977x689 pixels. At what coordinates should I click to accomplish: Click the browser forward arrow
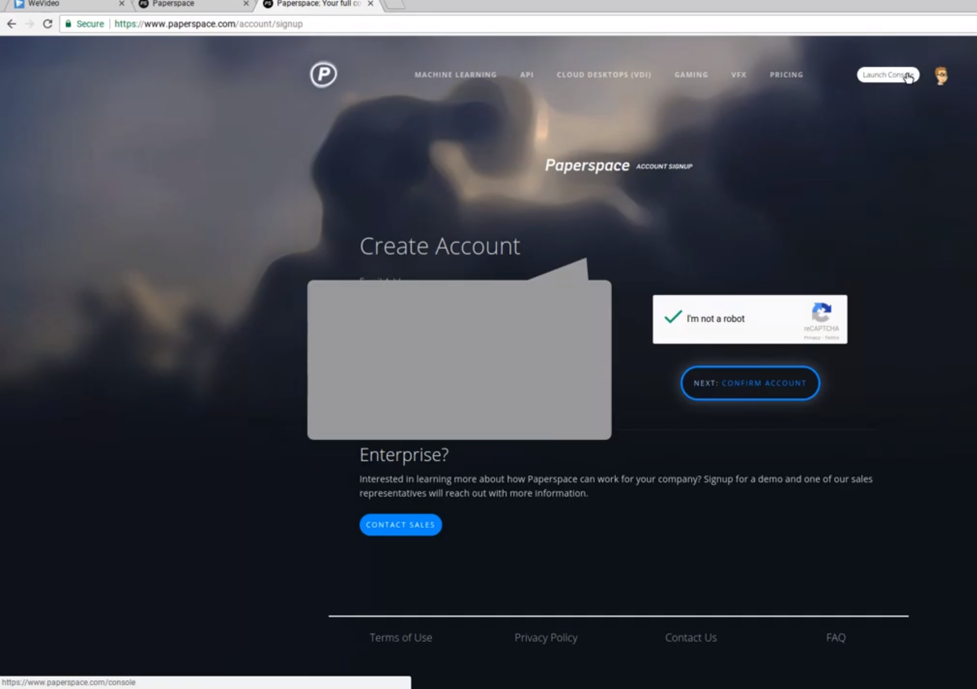(30, 24)
